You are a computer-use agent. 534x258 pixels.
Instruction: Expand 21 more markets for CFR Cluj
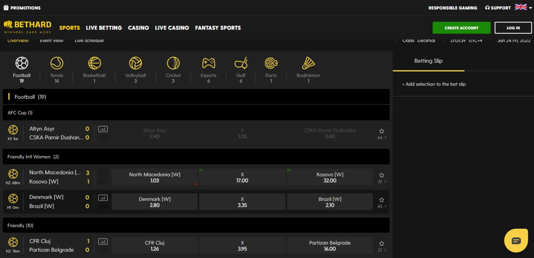pyautogui.click(x=382, y=250)
